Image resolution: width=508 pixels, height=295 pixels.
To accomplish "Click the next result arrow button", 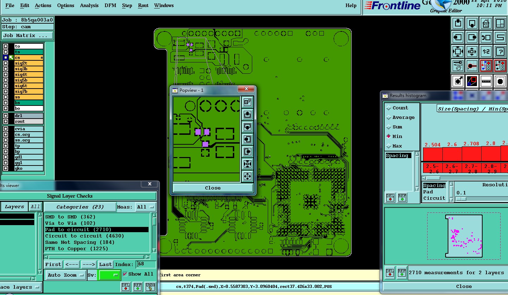I will pos(89,264).
